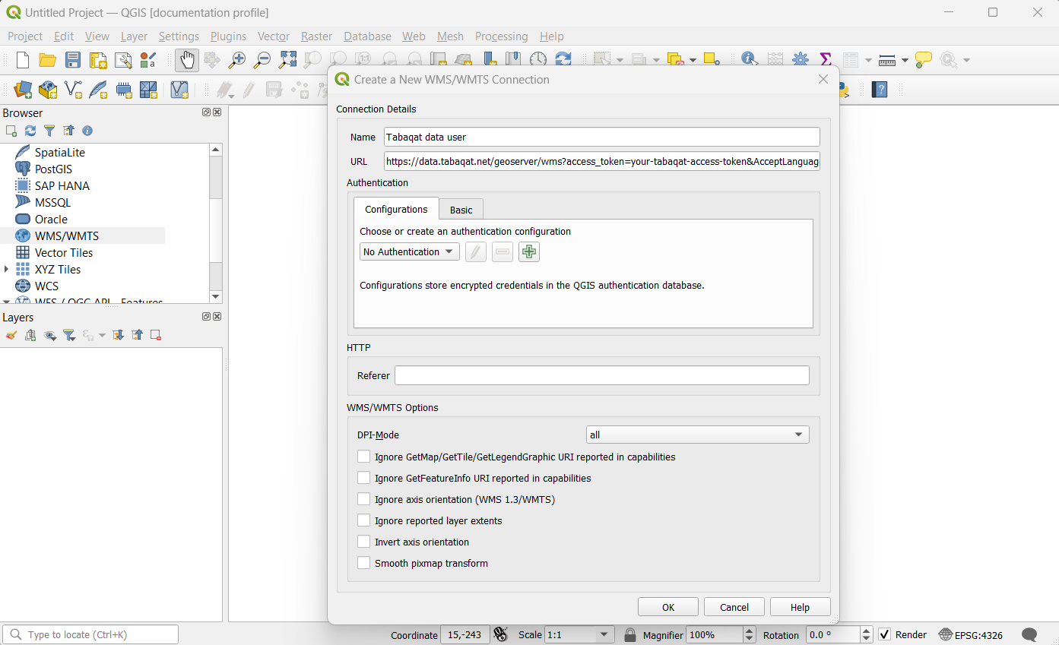Image resolution: width=1059 pixels, height=645 pixels.
Task: Switch to the Basic authentication tab
Action: (461, 209)
